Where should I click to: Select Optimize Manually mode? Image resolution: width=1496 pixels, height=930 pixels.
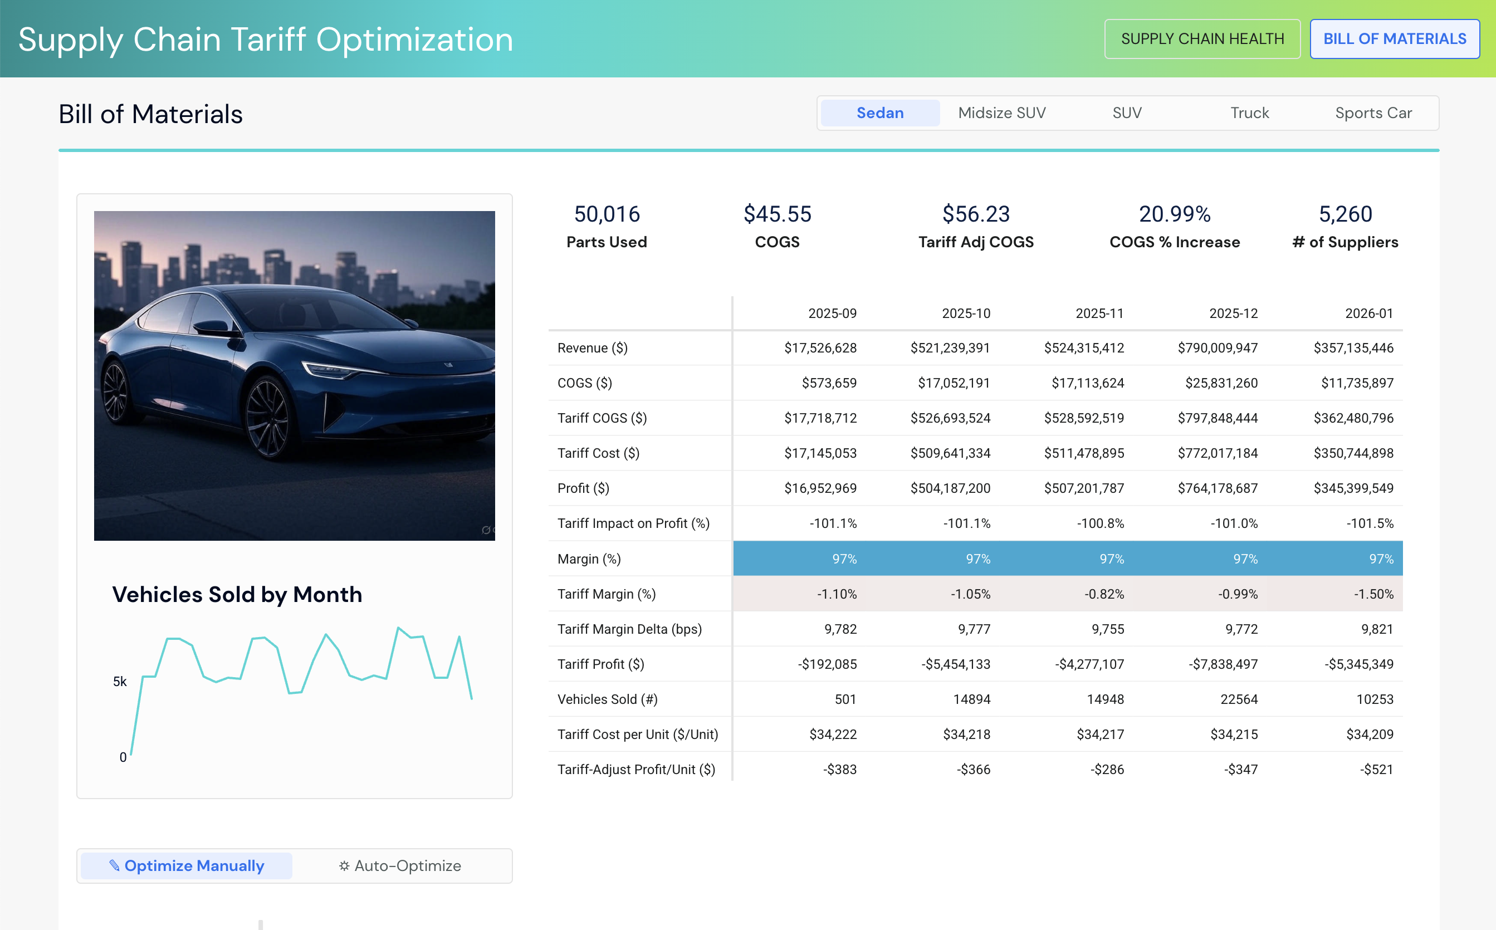(x=187, y=865)
